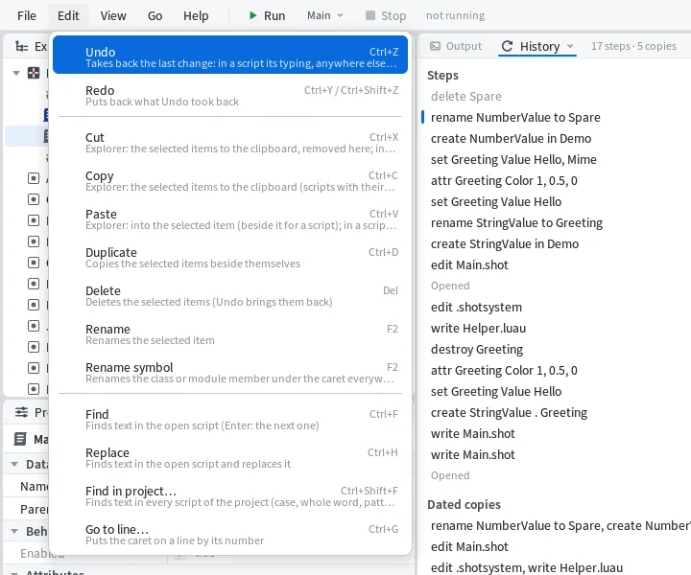The width and height of the screenshot is (691, 575).
Task: Select step 'set Greeting Value Hello' below the first 'attr Greeting Color'
Action: pos(496,202)
